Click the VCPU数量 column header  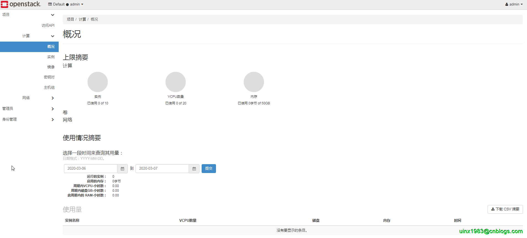[x=188, y=221]
